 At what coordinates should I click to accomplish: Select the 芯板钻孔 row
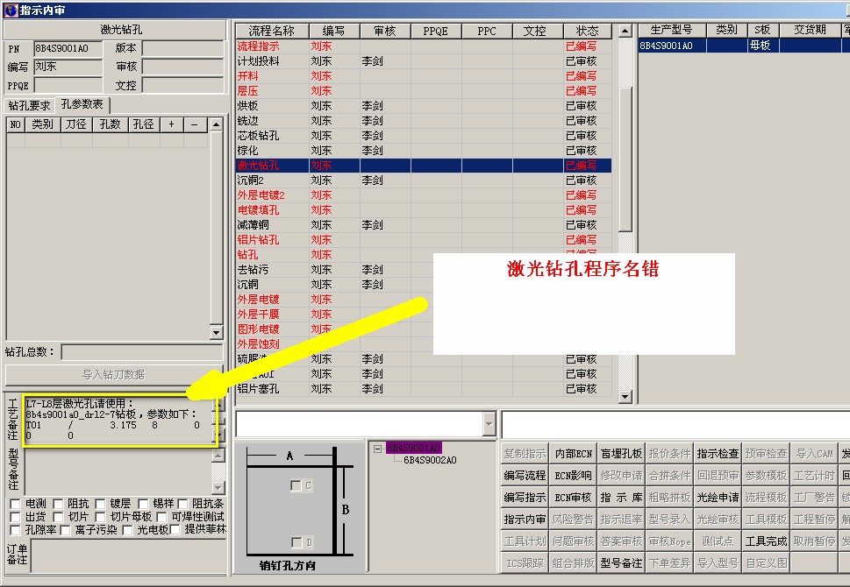[x=424, y=136]
